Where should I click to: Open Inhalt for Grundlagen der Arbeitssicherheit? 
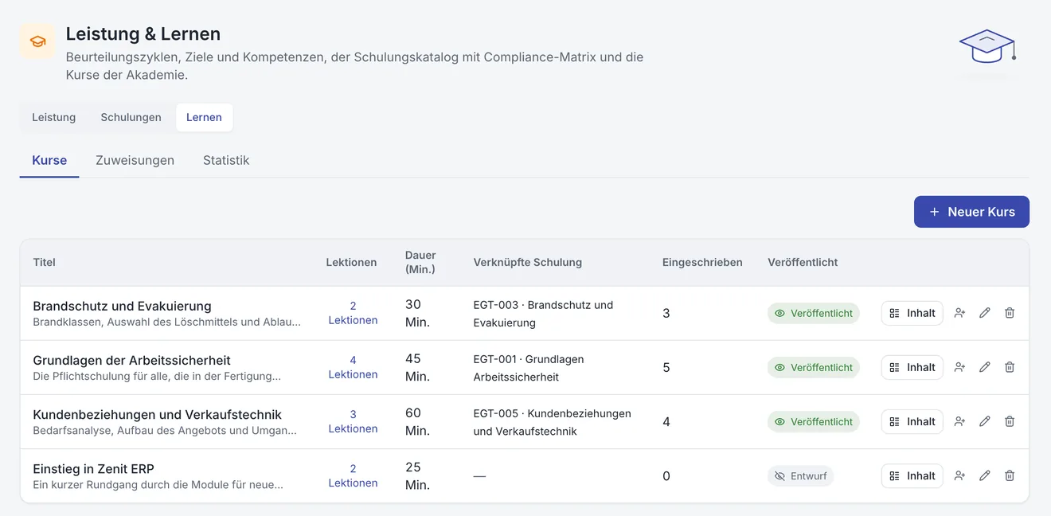coord(912,367)
